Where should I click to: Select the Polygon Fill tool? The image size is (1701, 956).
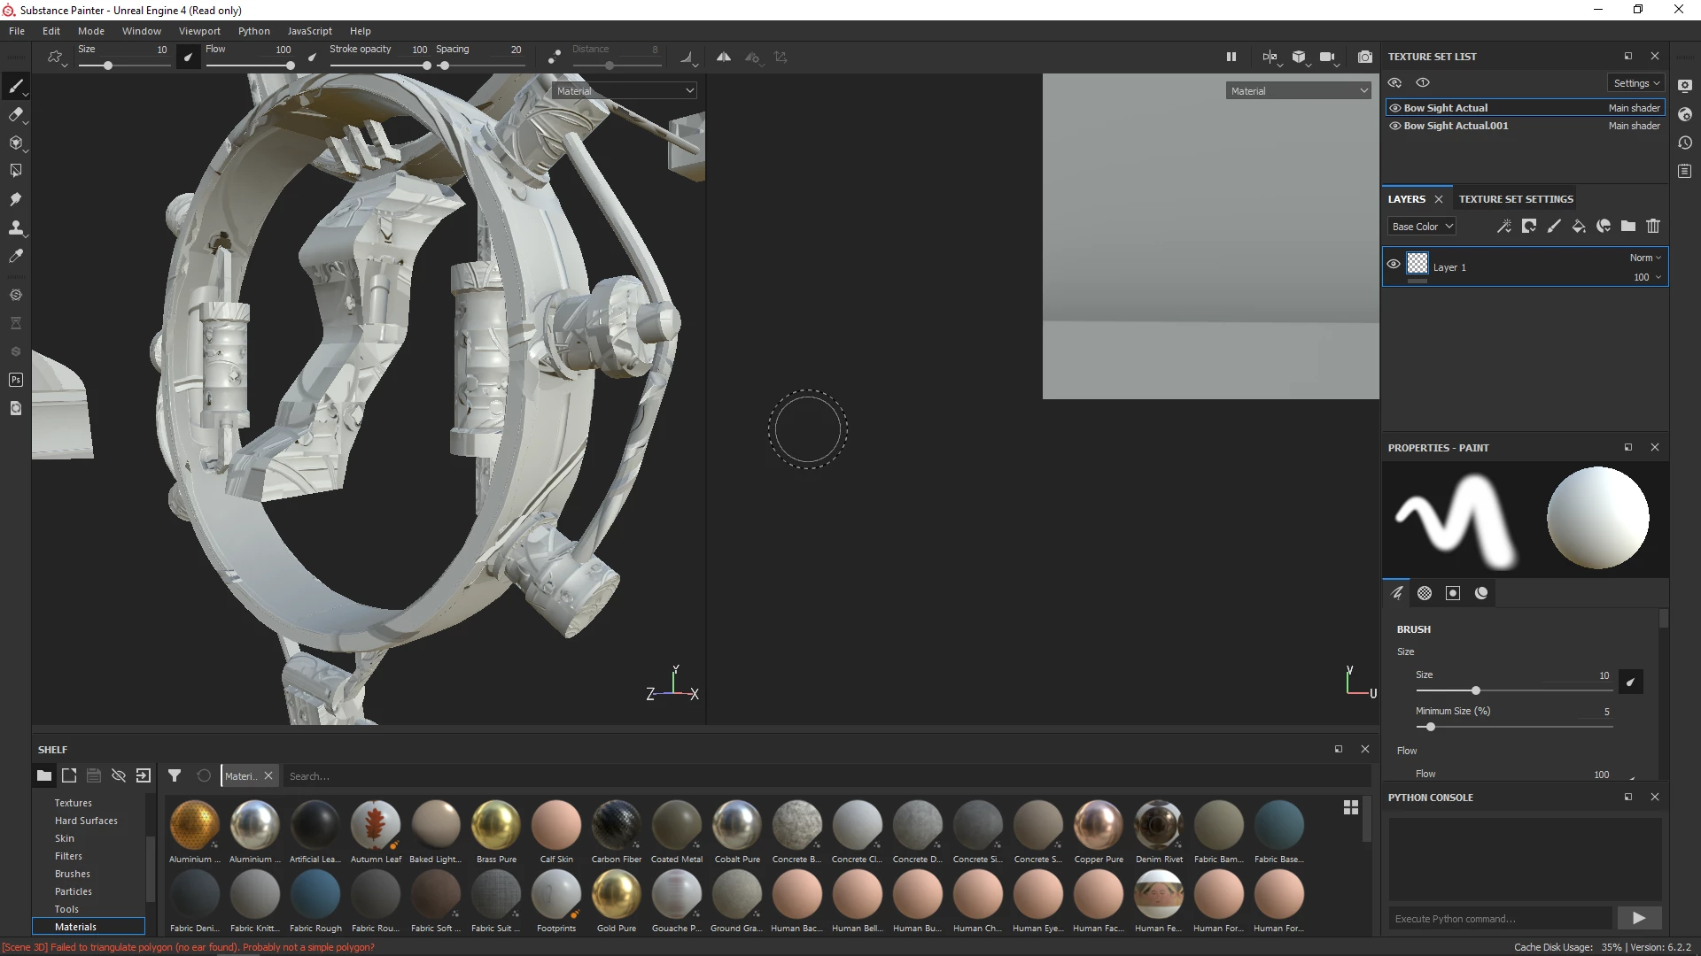tap(15, 171)
